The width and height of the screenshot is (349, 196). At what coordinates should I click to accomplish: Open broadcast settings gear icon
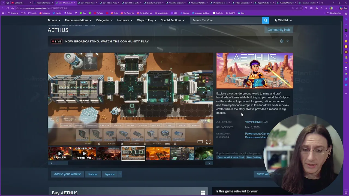coord(282,41)
